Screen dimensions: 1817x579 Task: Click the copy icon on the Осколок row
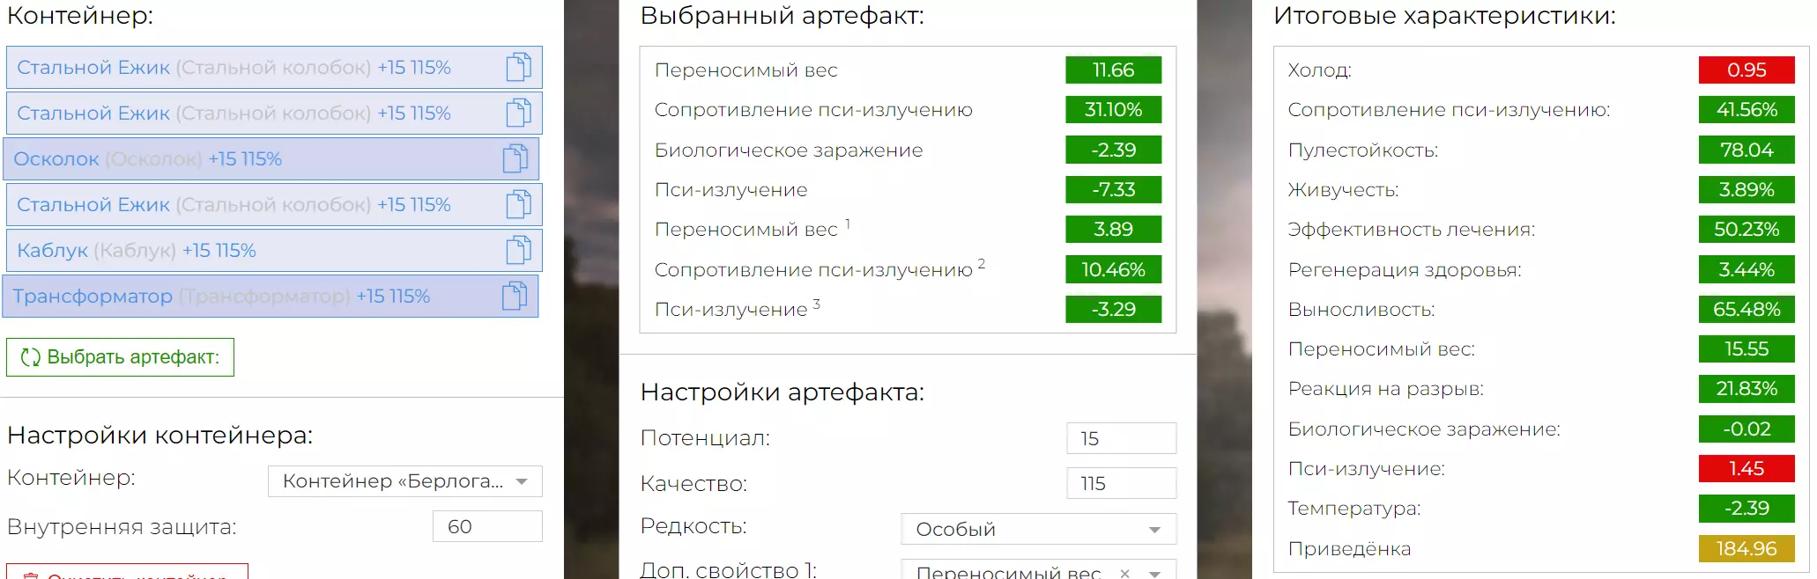515,159
